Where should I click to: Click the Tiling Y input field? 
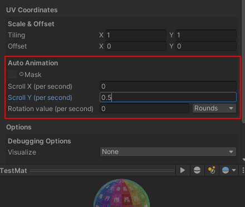(206, 35)
